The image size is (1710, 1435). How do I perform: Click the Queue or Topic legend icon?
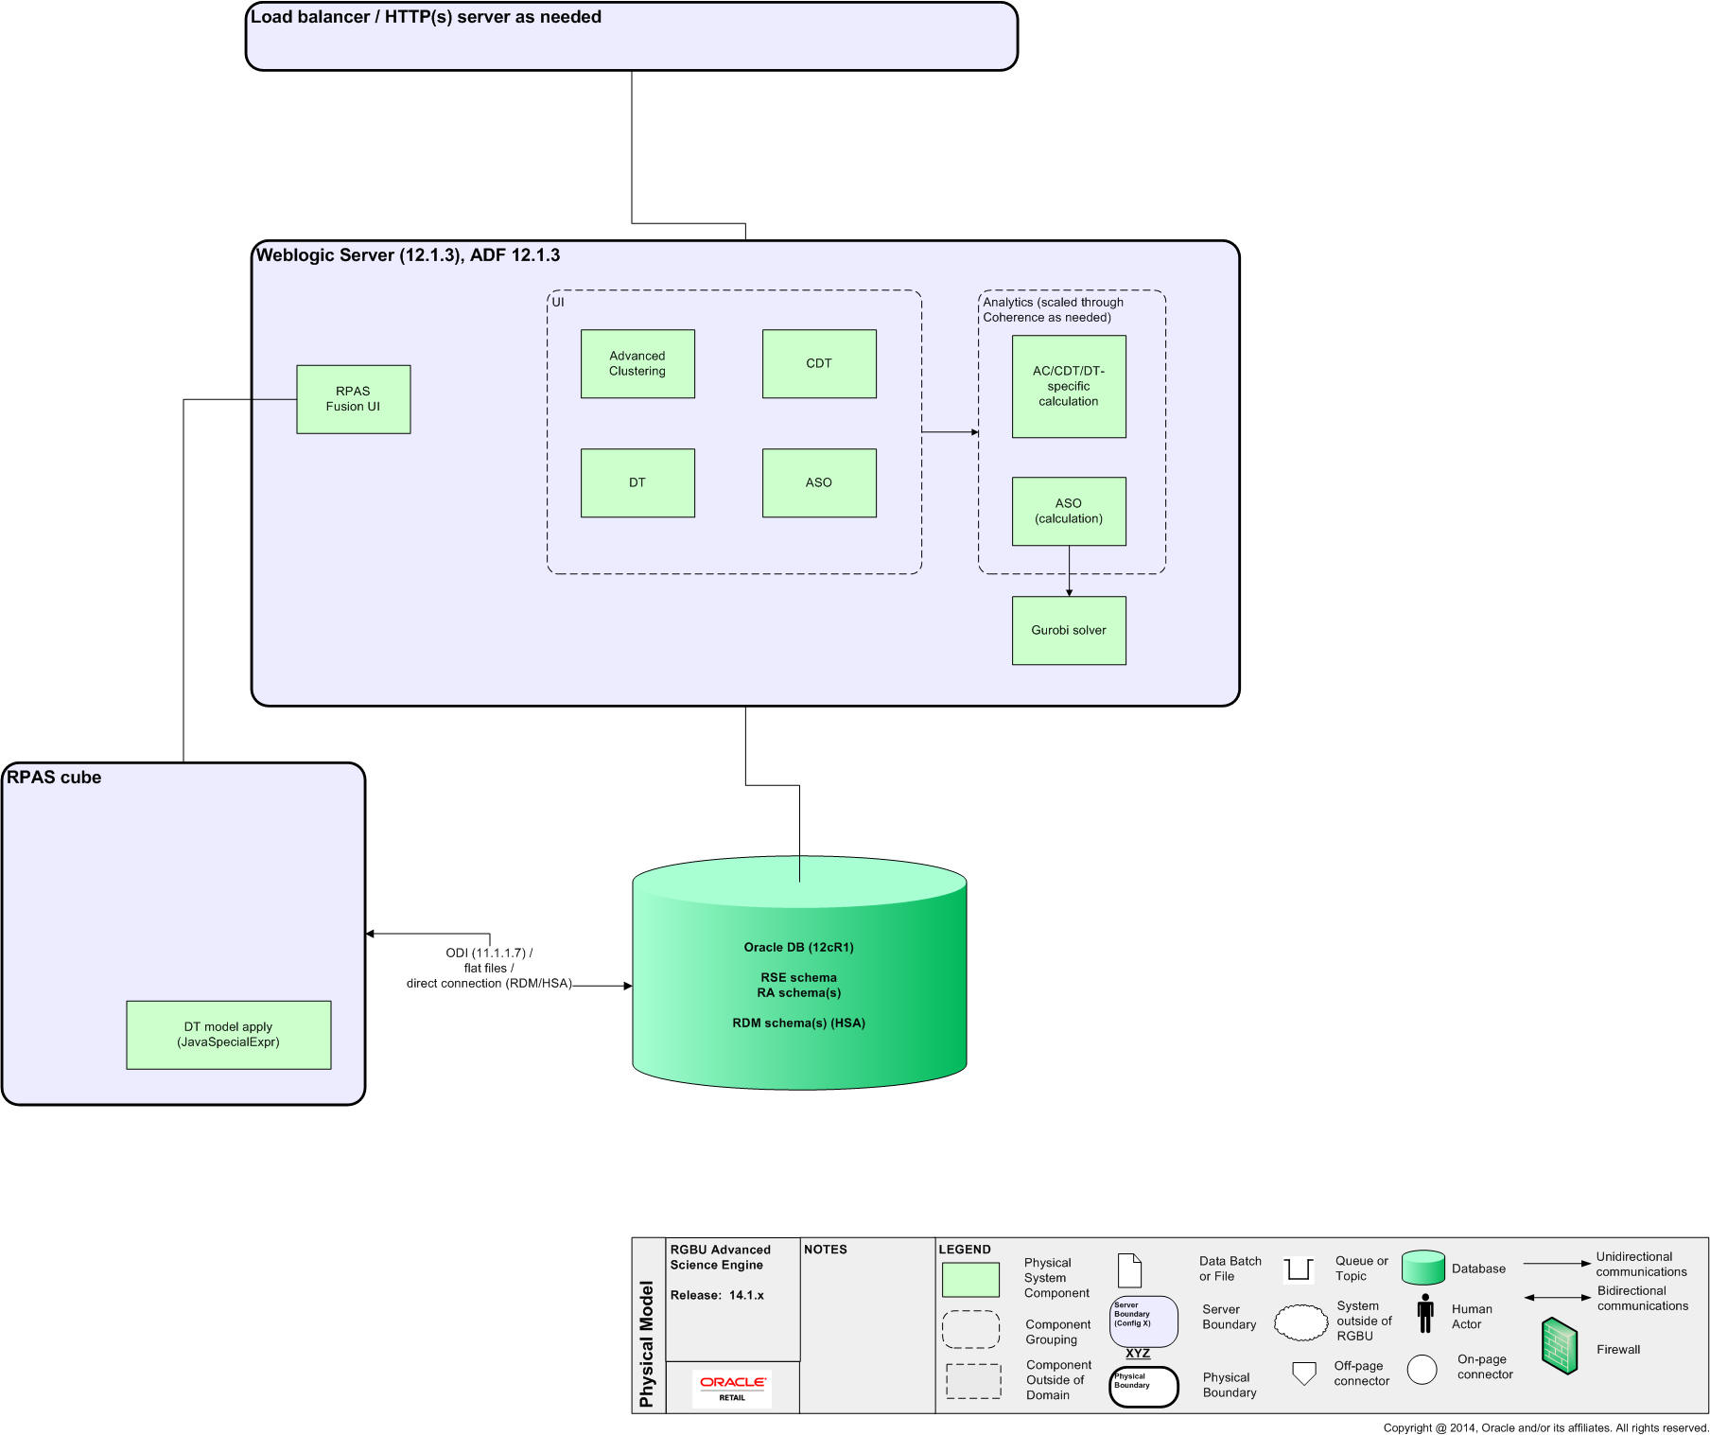pos(1299,1269)
